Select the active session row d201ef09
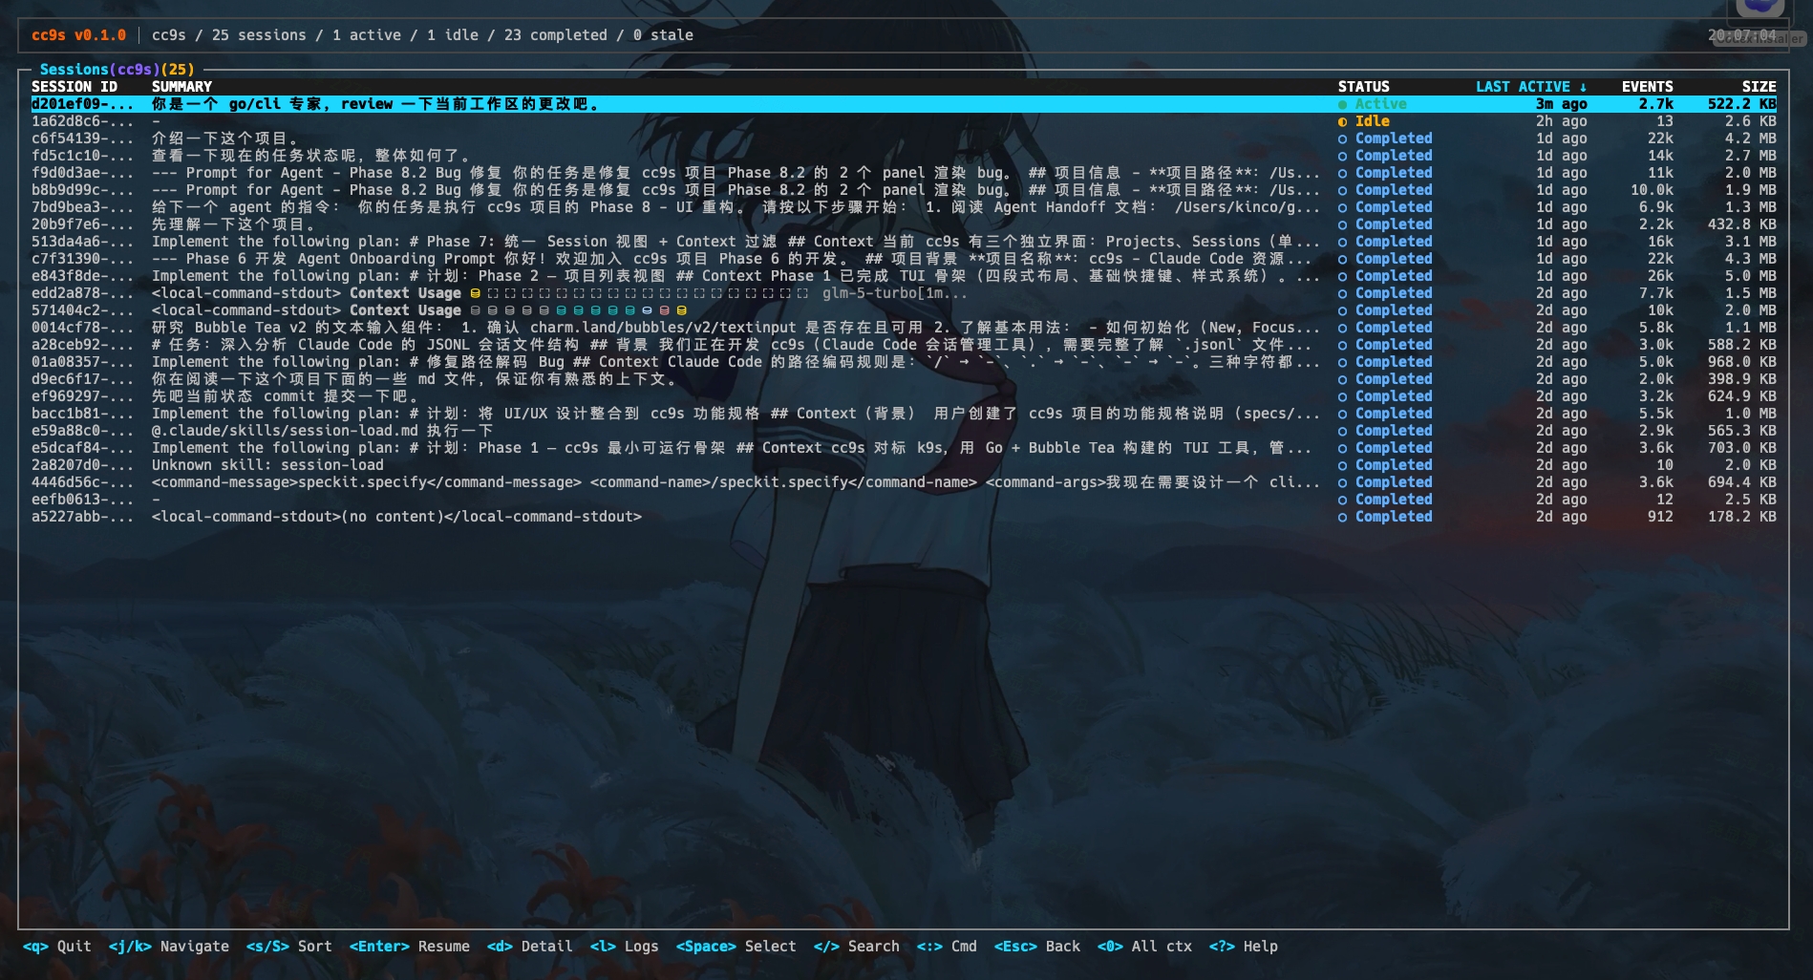1813x980 pixels. [x=904, y=104]
